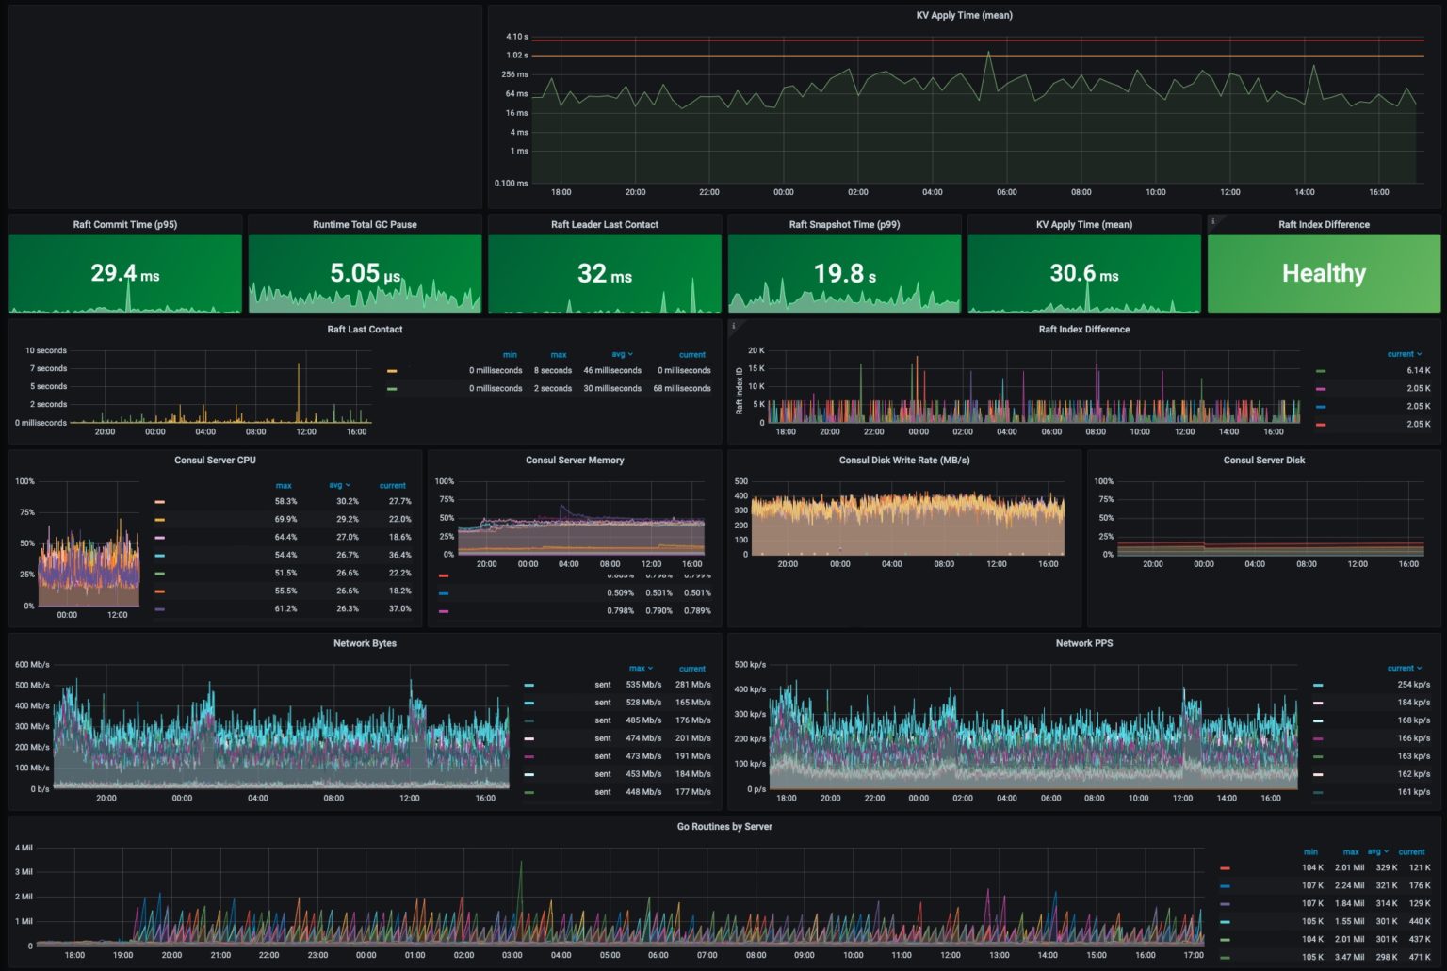The height and width of the screenshot is (971, 1447).
Task: Click info icon on Raft Index Difference stat panel
Action: (x=1213, y=221)
